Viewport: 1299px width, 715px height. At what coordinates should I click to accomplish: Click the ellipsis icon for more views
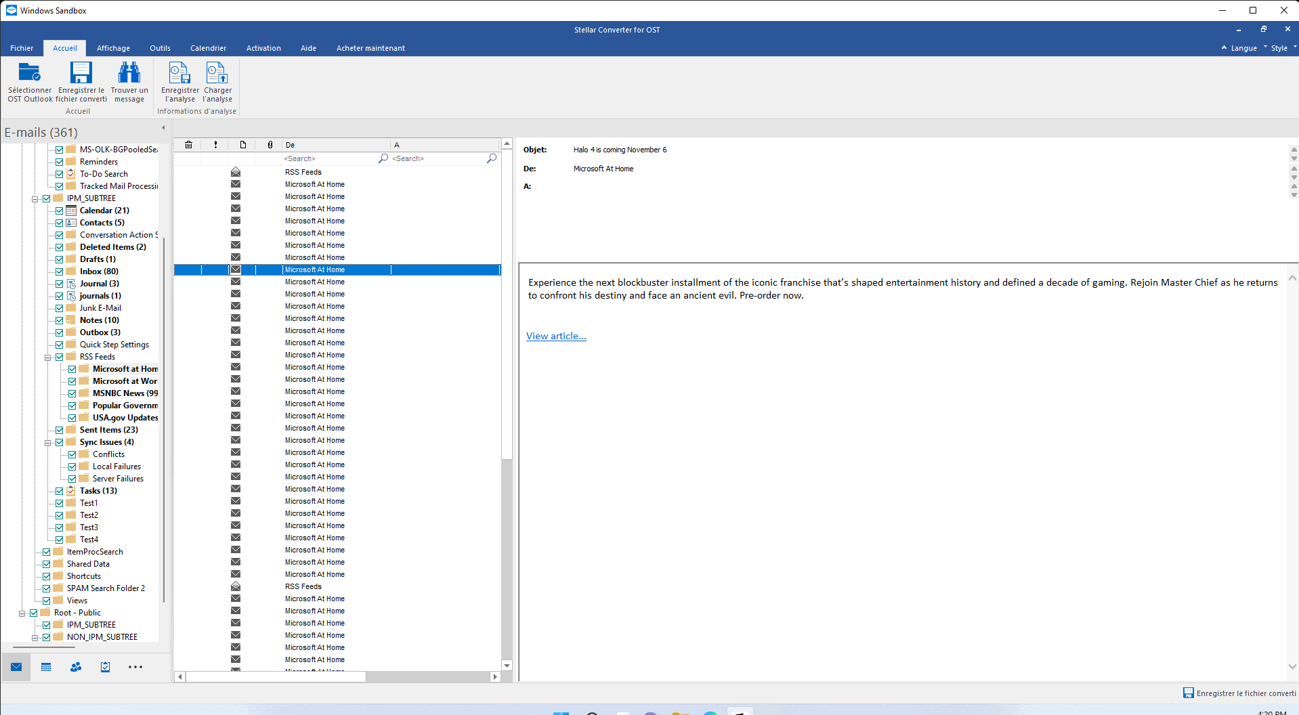[135, 667]
